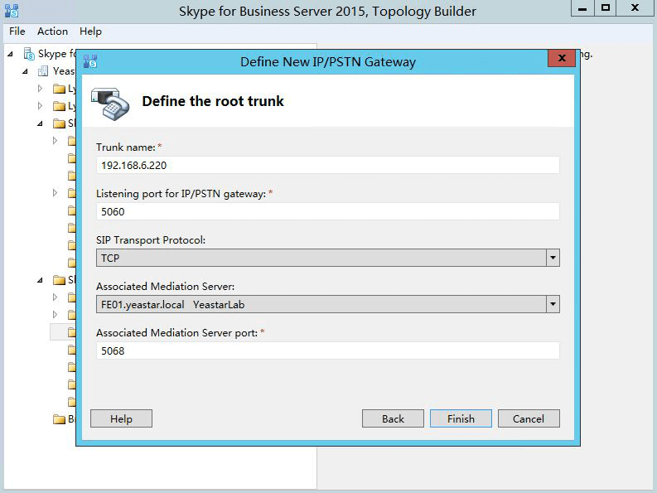
Task: Collapse the Skype for Business Server root node
Action: [11, 54]
